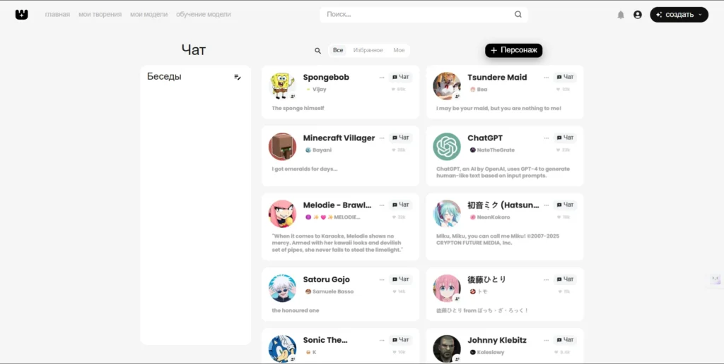Image resolution: width=724 pixels, height=364 pixels.
Task: Click the Hatsune Miku avatar
Action: click(447, 214)
